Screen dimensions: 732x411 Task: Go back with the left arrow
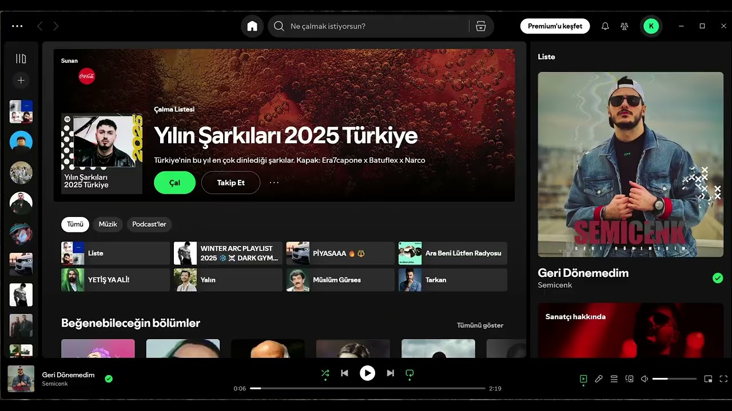click(39, 26)
